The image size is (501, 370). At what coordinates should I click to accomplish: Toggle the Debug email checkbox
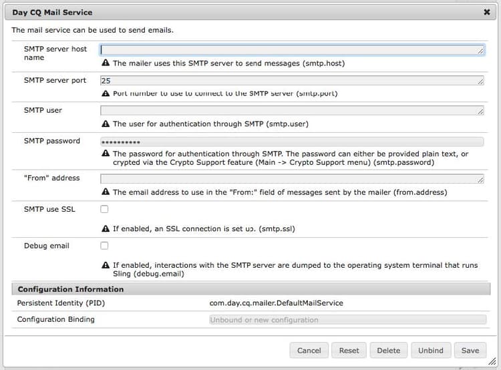point(104,246)
